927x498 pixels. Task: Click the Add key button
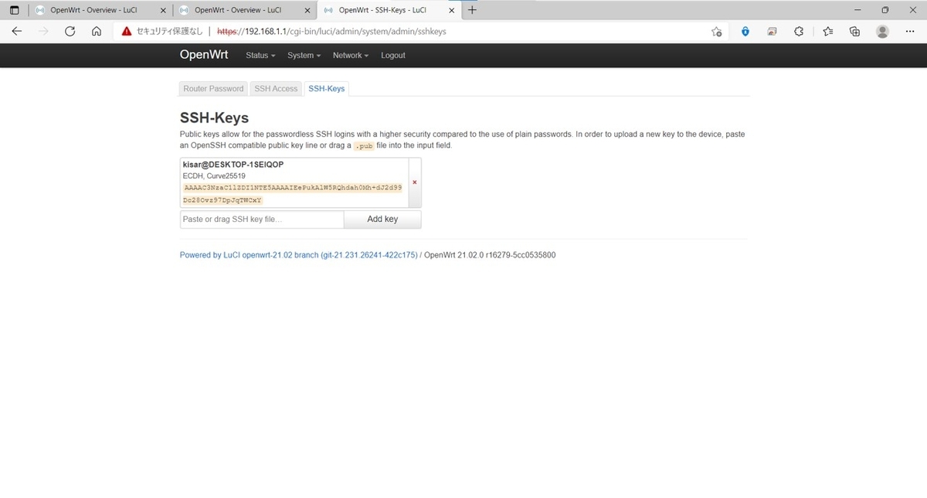pyautogui.click(x=382, y=220)
